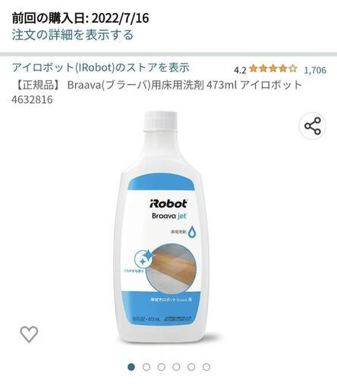Open the star rating breakdown

point(273,69)
